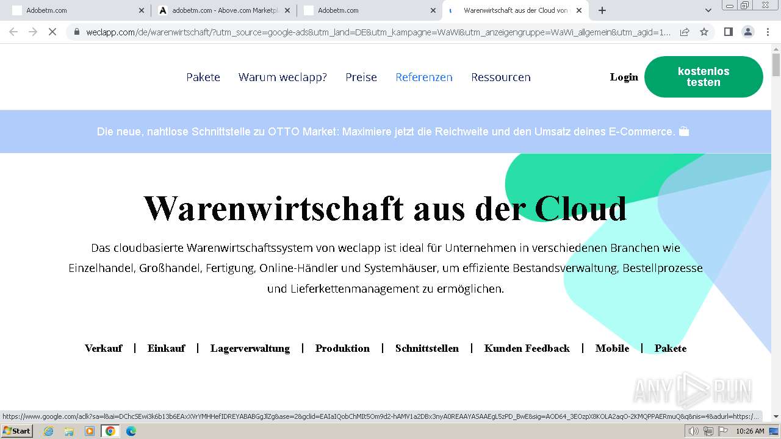The image size is (781, 439).
Task: Go forward with the browser arrow
Action: tap(33, 32)
